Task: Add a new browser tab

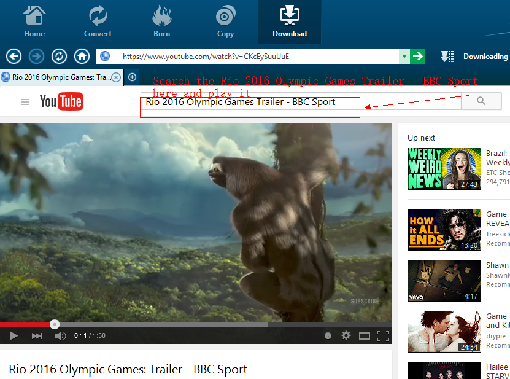Action: [132, 77]
